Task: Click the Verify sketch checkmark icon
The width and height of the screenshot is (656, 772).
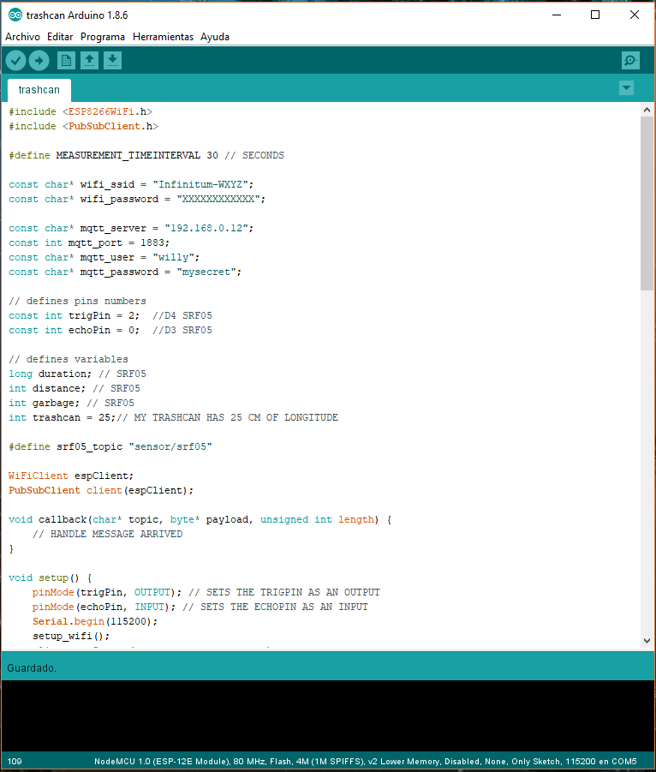Action: pos(15,60)
